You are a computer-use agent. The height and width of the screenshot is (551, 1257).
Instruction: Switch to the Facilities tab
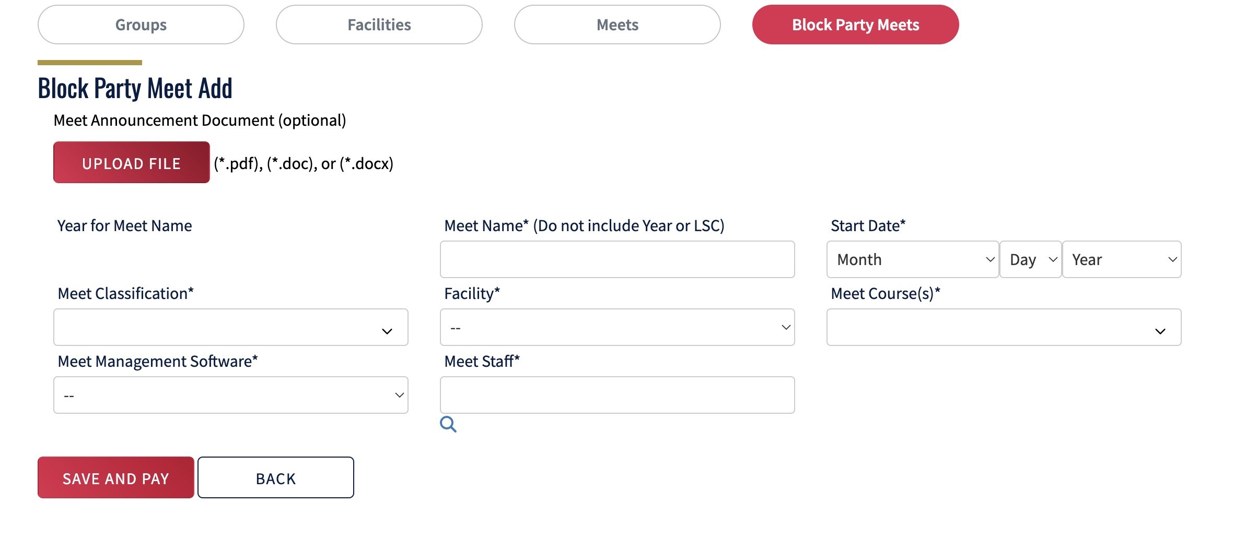(x=379, y=25)
